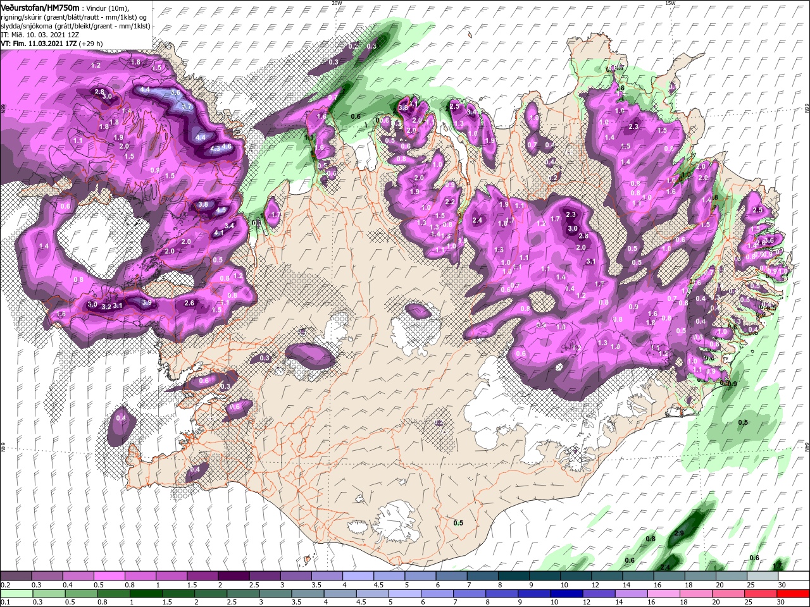Click the 4.1 snowfall value on the map

click(219, 233)
